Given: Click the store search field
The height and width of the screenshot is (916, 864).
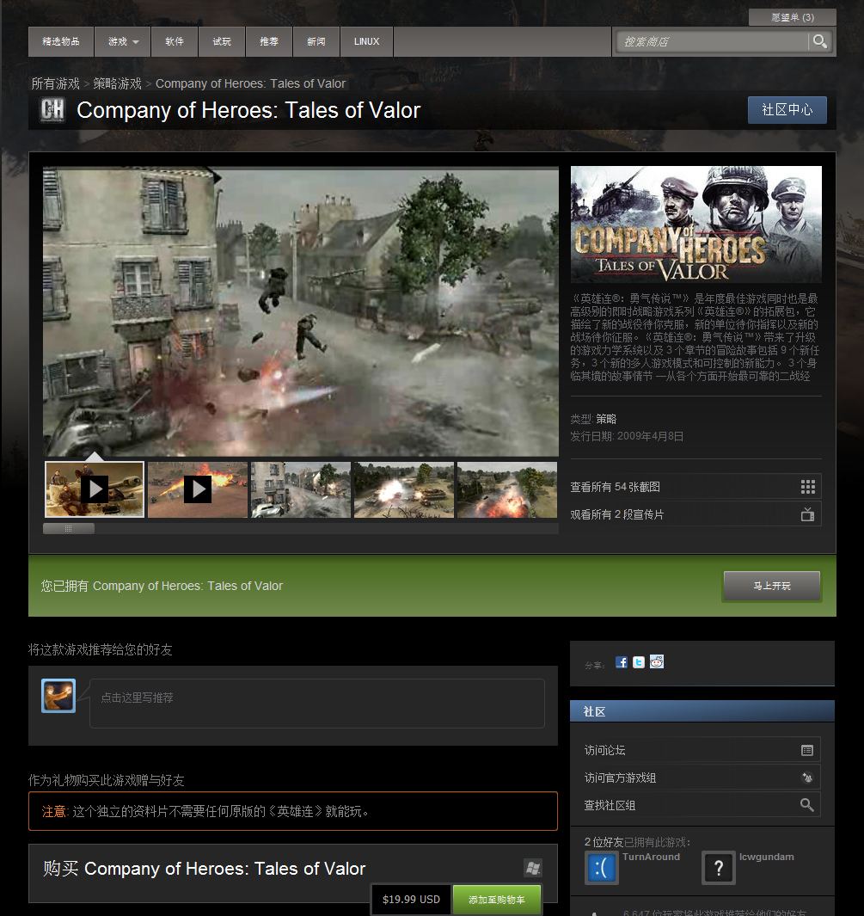Looking at the screenshot, I should pyautogui.click(x=712, y=41).
